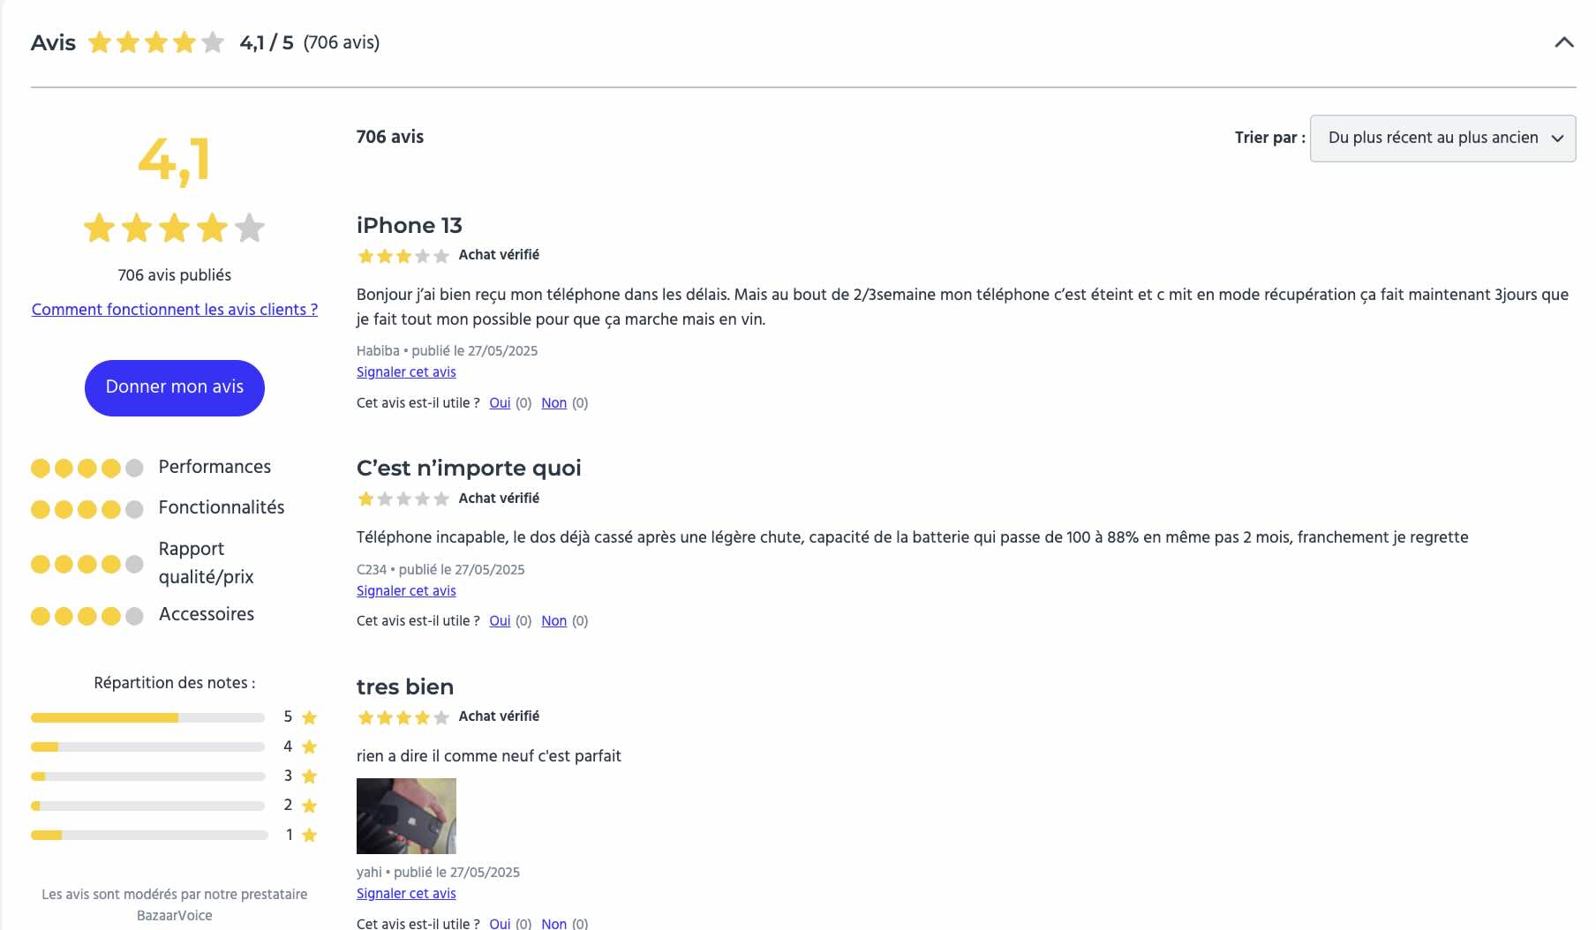The height and width of the screenshot is (930, 1596).
Task: Mark the iPhone 13 review as not useful (Non)
Action: (x=553, y=403)
